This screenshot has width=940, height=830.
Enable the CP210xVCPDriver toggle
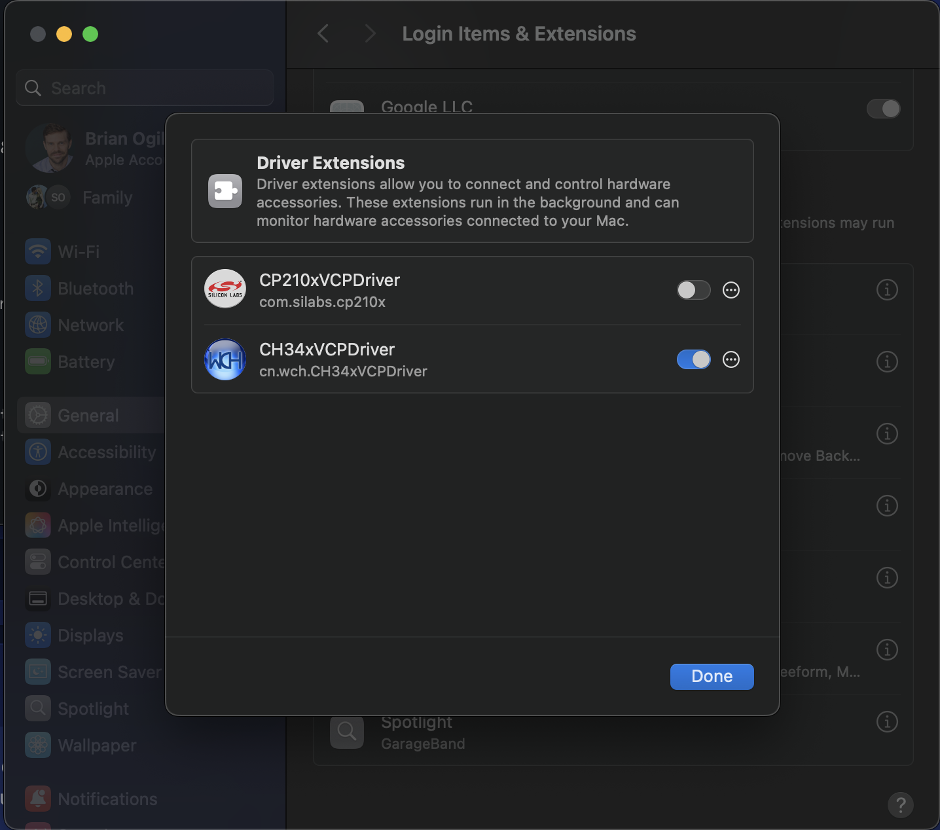693,290
